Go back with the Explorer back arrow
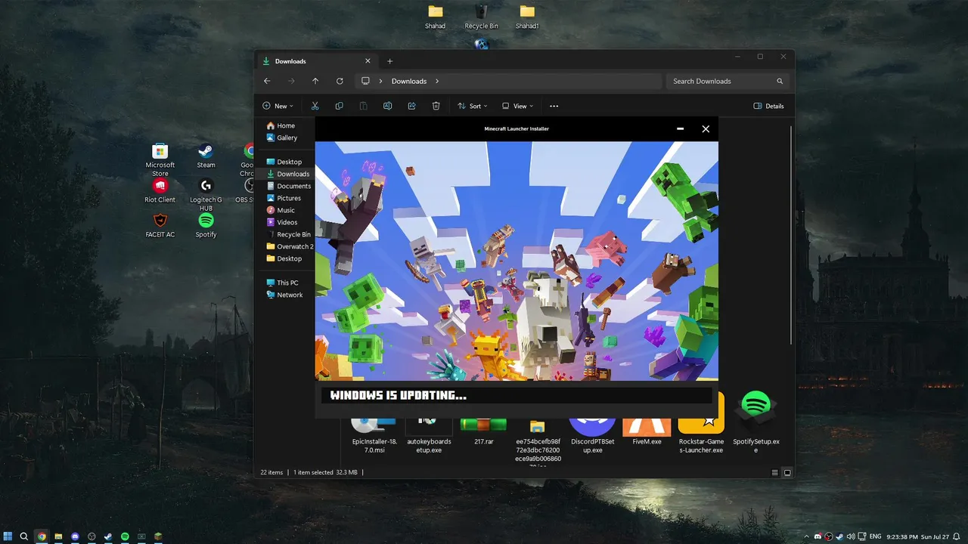Viewport: 968px width, 544px height. click(267, 81)
